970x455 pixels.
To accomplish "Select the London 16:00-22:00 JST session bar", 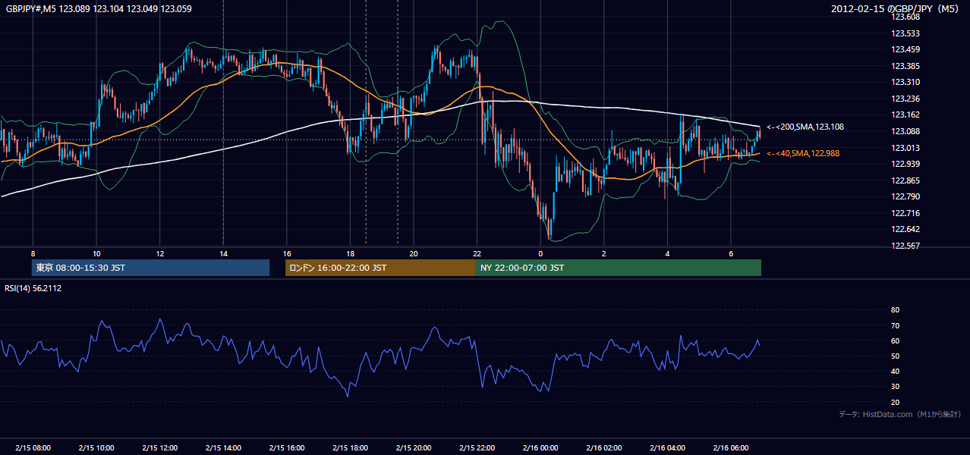I will [380, 268].
